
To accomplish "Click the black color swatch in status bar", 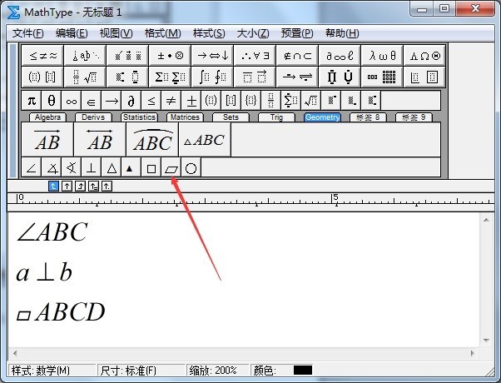I will tap(303, 370).
